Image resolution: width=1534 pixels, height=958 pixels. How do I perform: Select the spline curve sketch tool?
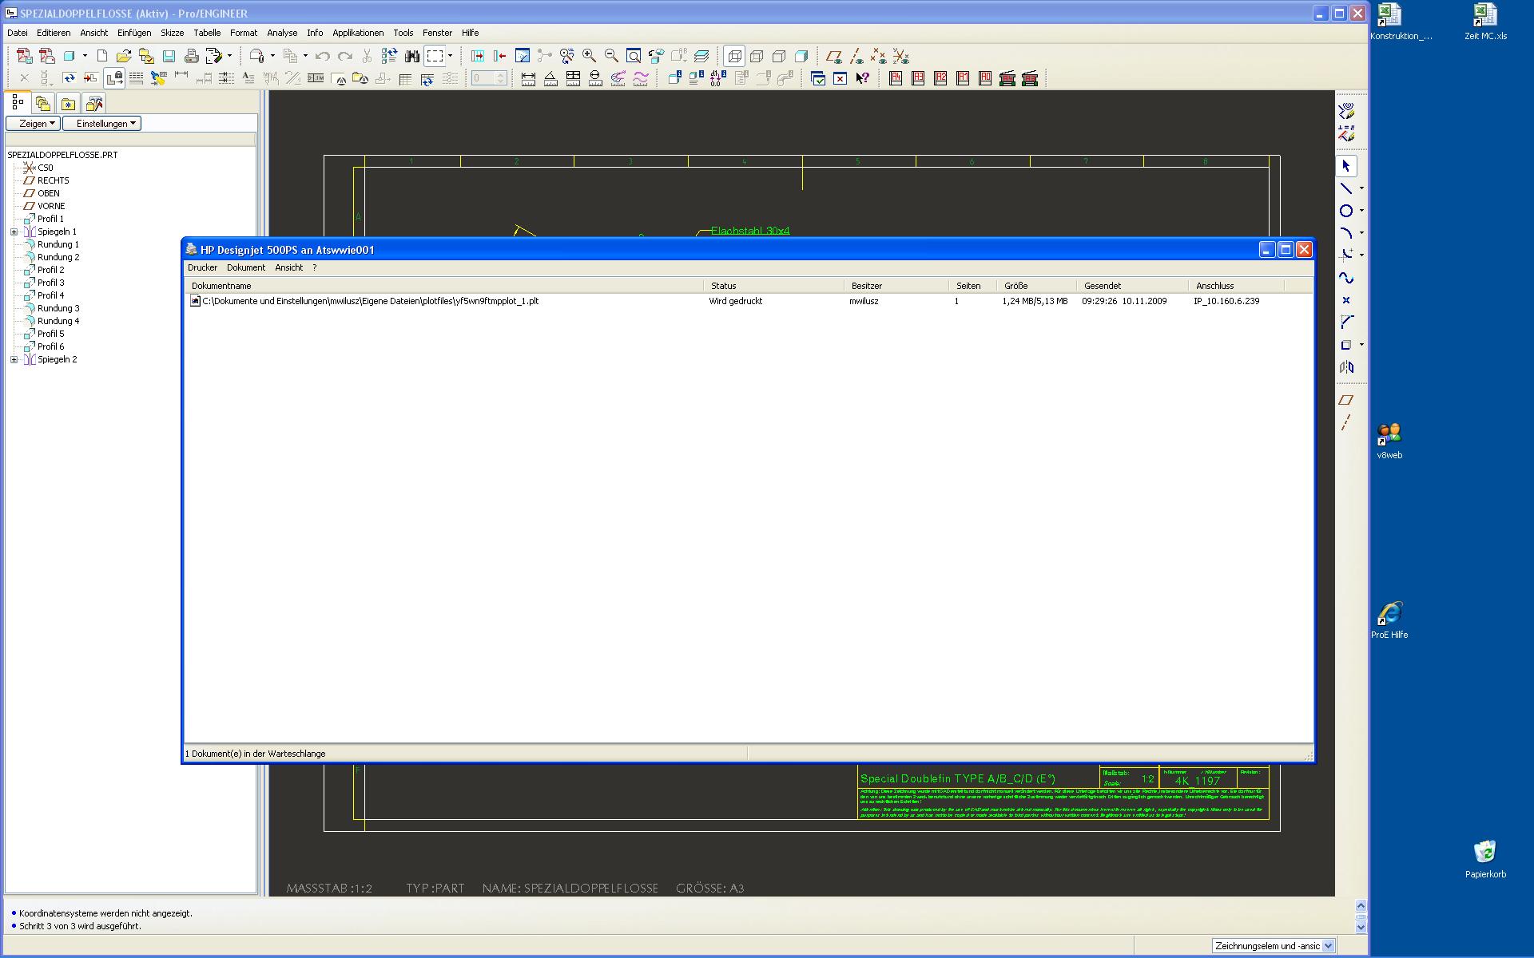coord(1346,278)
